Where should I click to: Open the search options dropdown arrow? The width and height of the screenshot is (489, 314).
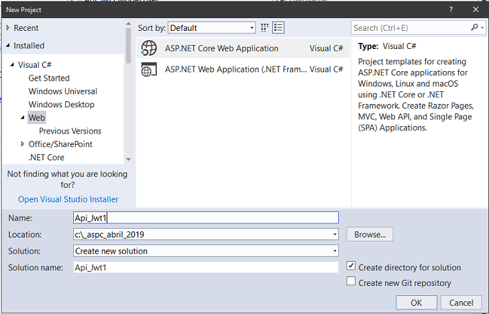[482, 28]
